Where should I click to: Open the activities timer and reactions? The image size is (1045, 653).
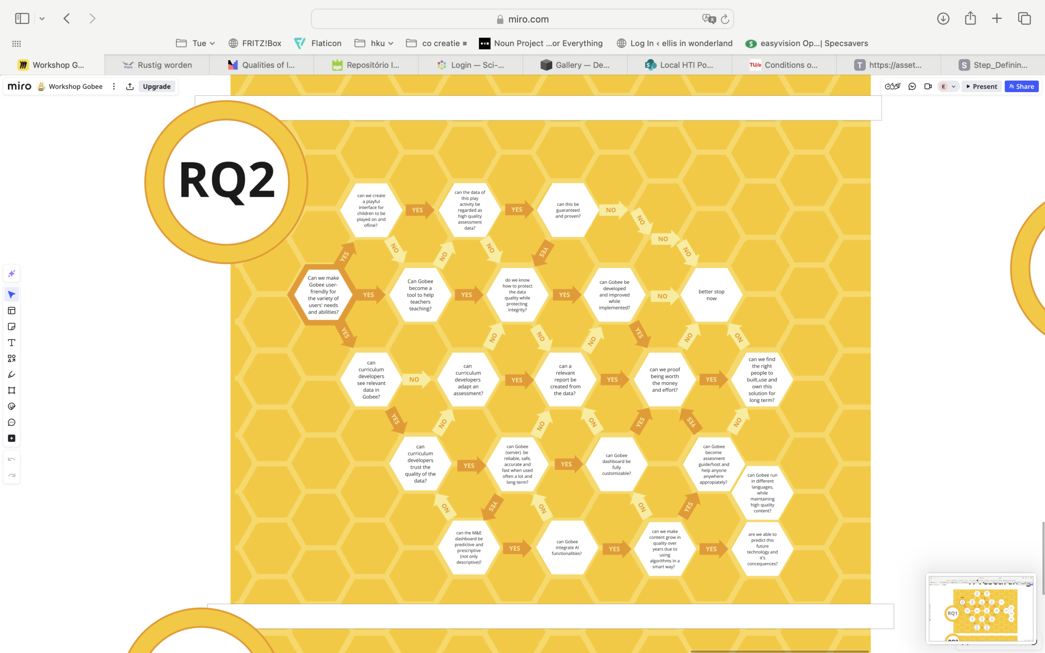(x=892, y=87)
